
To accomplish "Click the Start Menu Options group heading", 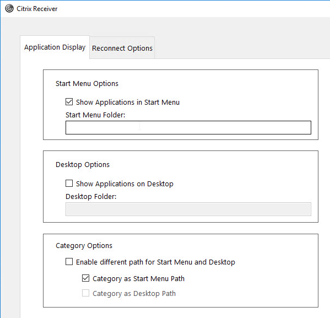I will pos(87,84).
